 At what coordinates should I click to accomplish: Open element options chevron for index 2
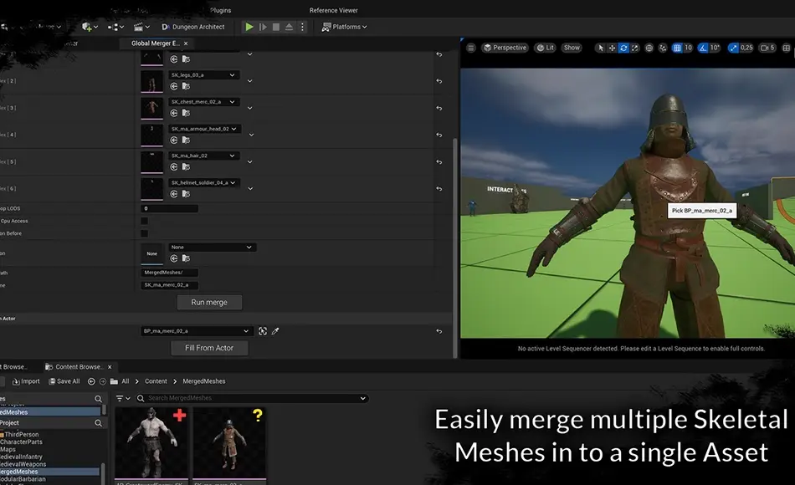(250, 81)
